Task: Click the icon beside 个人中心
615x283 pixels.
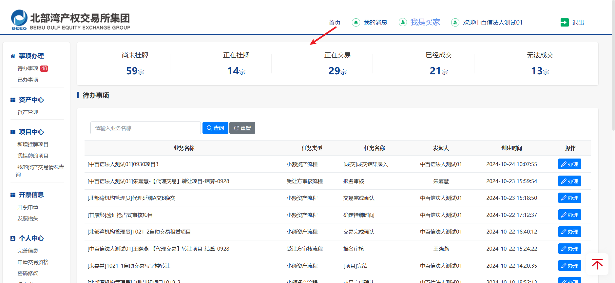Action: 13,238
